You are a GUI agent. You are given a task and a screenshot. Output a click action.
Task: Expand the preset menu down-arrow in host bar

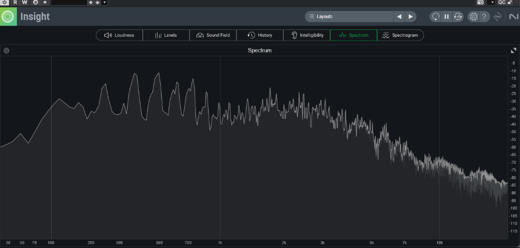[104, 3]
